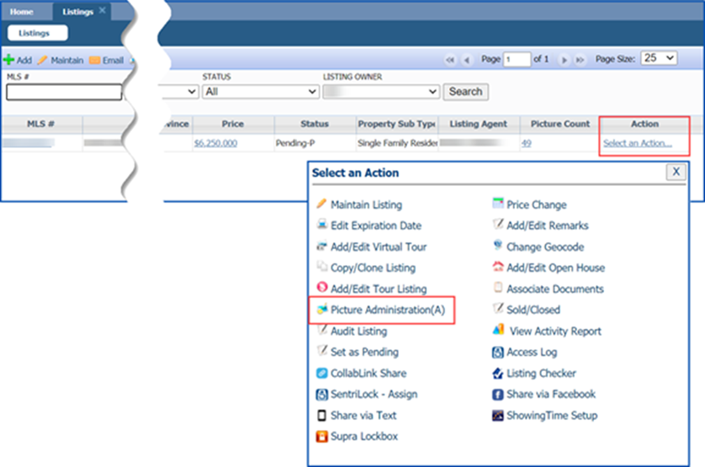Expand the Status filter dropdown

pos(259,92)
